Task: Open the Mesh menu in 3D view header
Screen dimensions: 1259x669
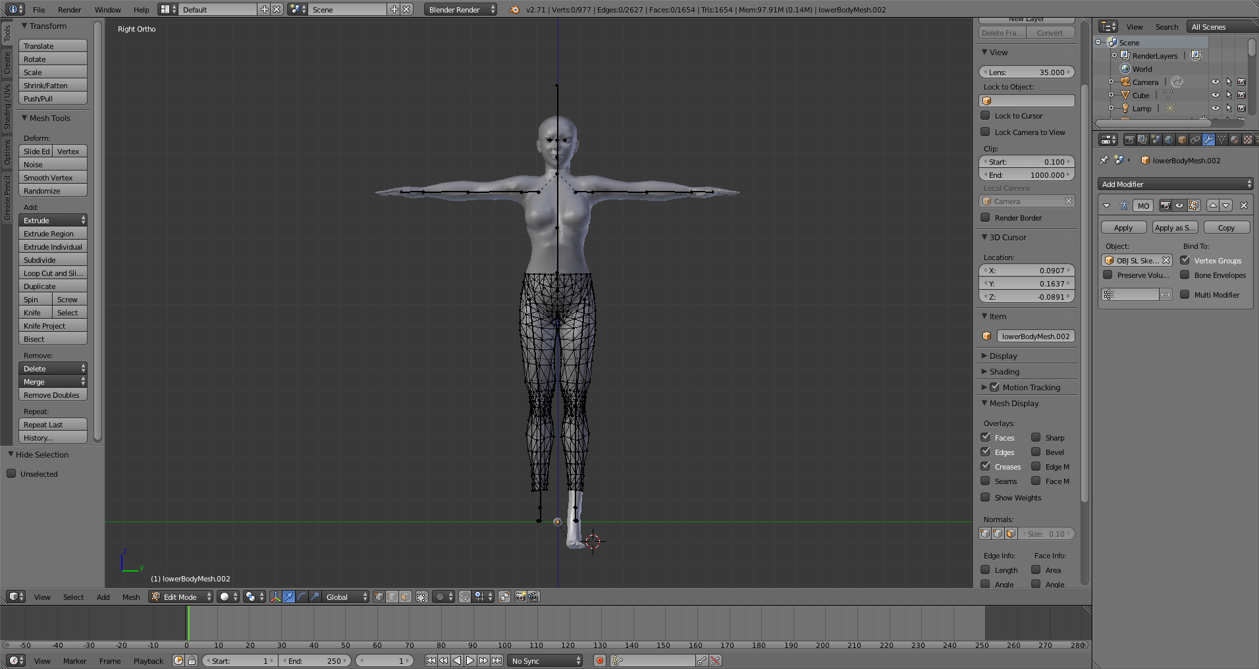Action: pyautogui.click(x=131, y=597)
